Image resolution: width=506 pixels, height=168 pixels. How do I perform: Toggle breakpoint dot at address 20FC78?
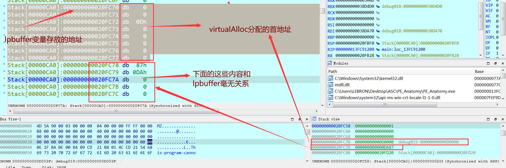pyautogui.click(x=4, y=64)
